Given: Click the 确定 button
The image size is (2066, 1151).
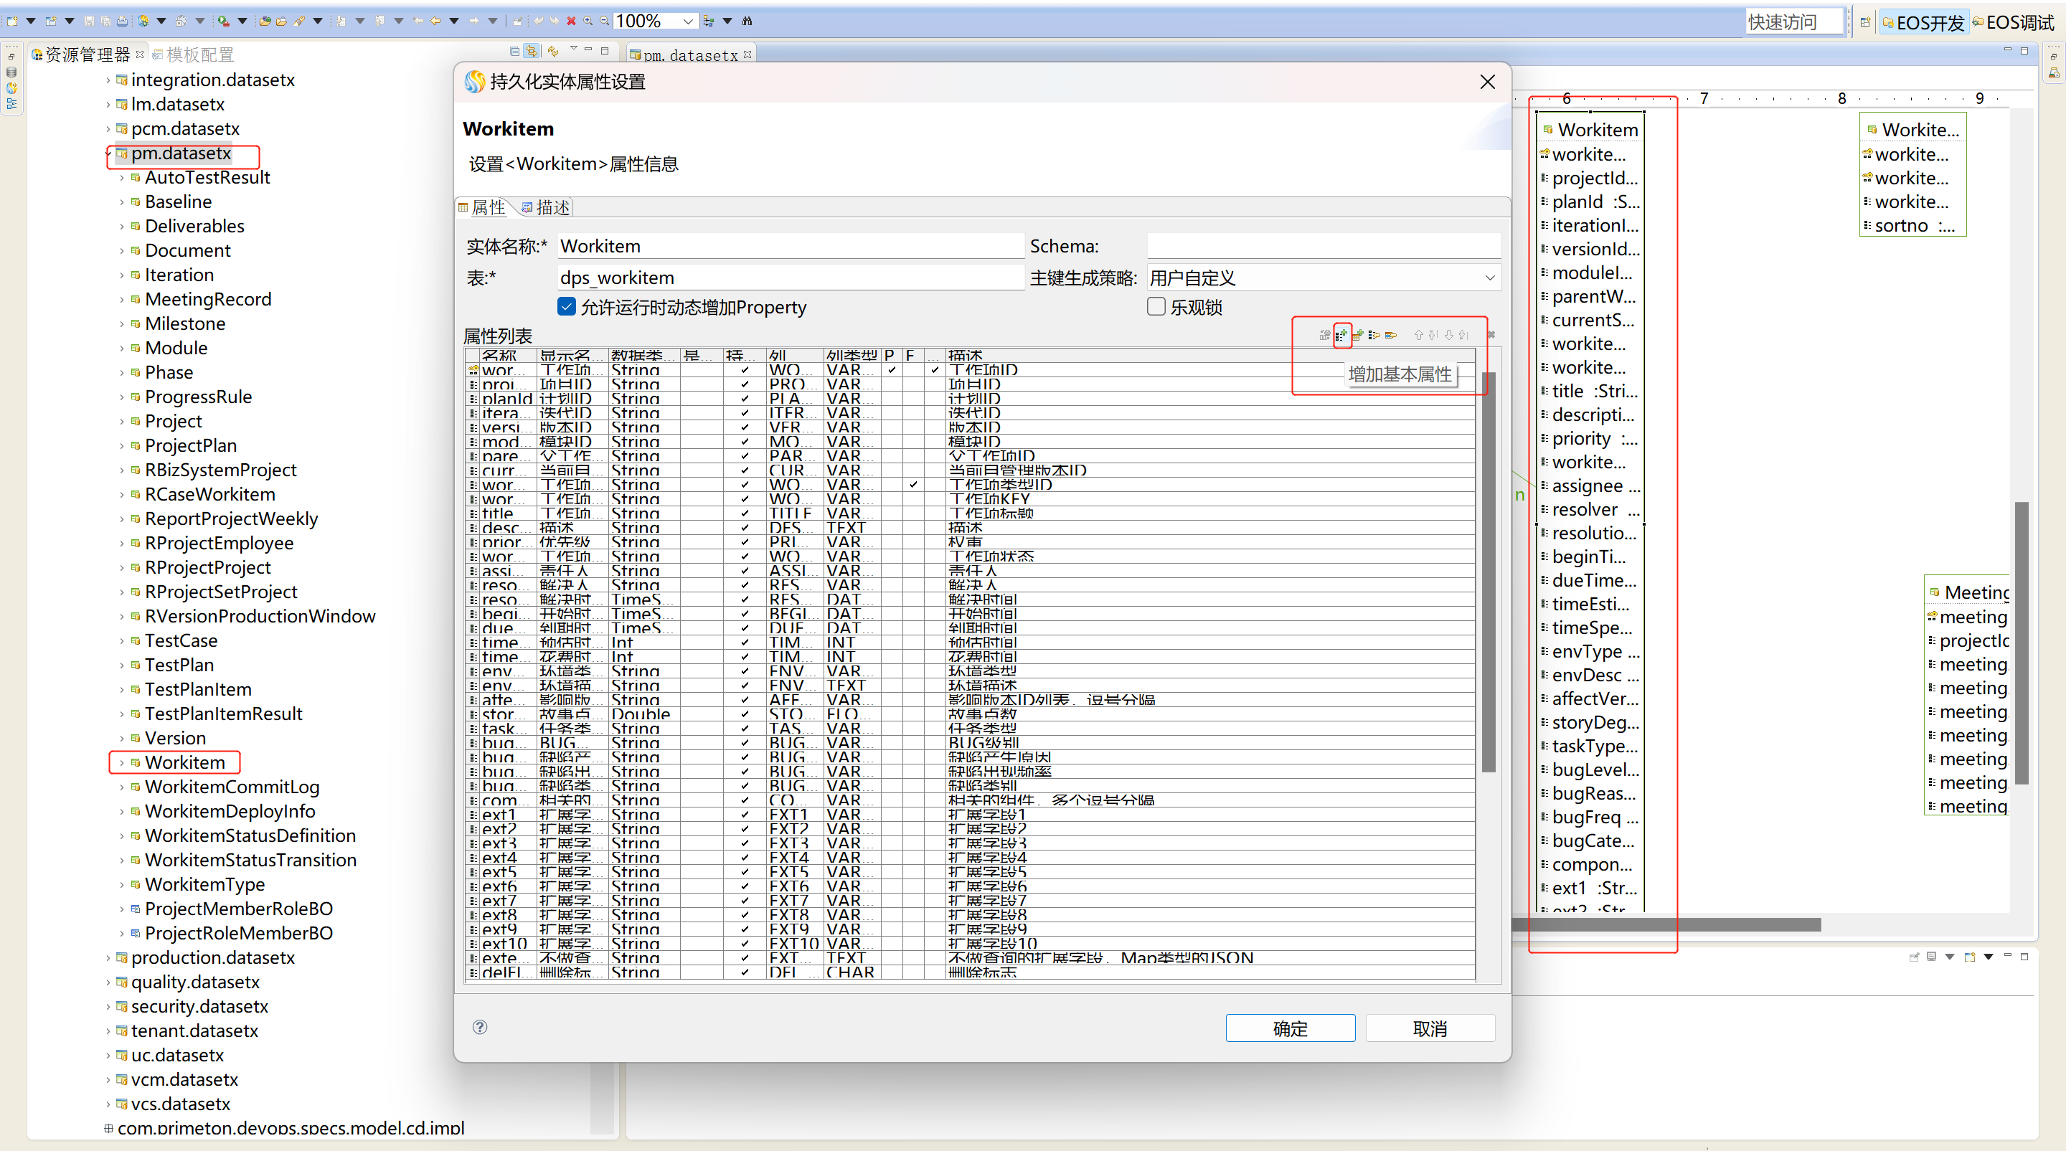Looking at the screenshot, I should (x=1290, y=1028).
